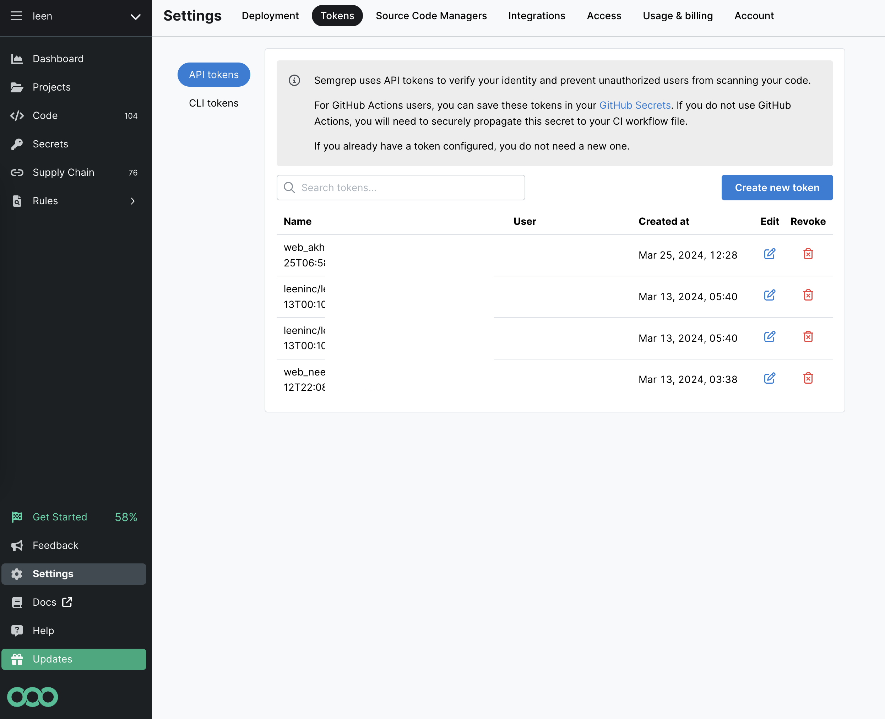Image resolution: width=885 pixels, height=719 pixels.
Task: Open the hamburger menu icon
Action: [x=16, y=16]
